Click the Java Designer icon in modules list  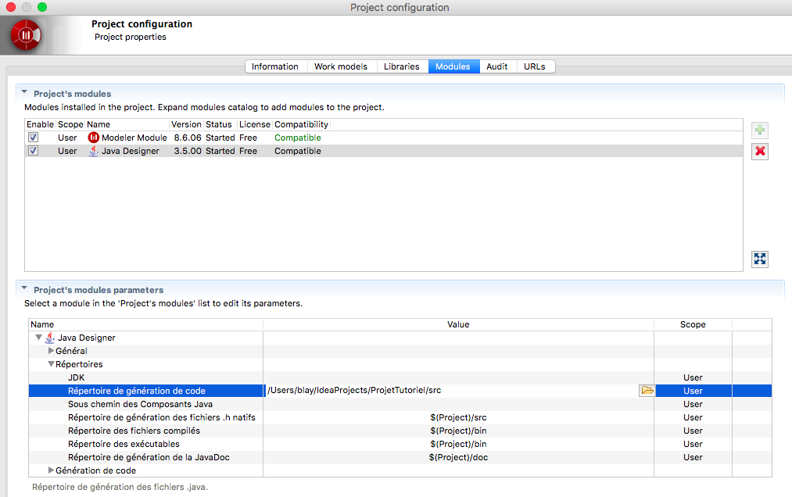[x=94, y=151]
